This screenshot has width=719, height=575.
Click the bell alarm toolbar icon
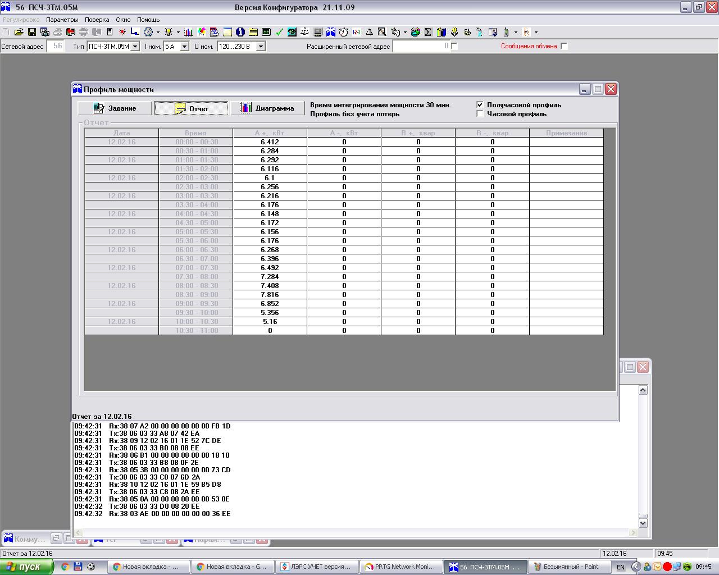tap(369, 32)
